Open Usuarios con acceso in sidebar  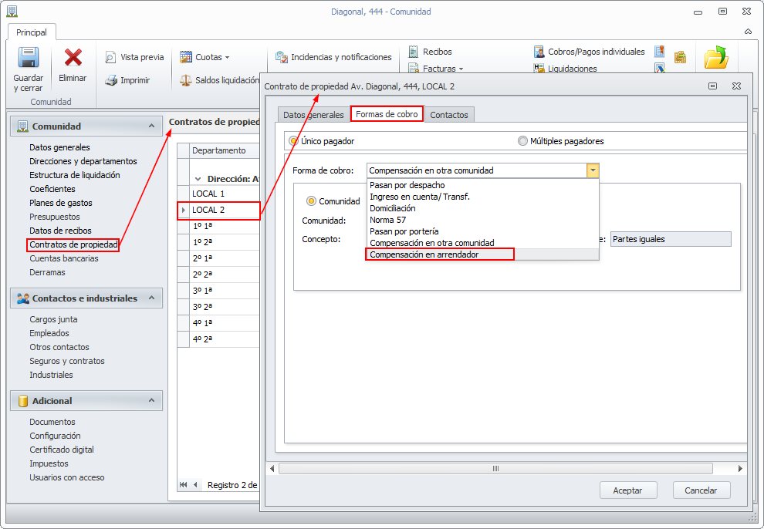pyautogui.click(x=66, y=477)
